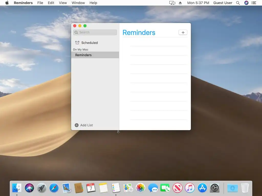Screen dimensions: 262x196
Task: Open the Help menu
Action: (93, 3)
